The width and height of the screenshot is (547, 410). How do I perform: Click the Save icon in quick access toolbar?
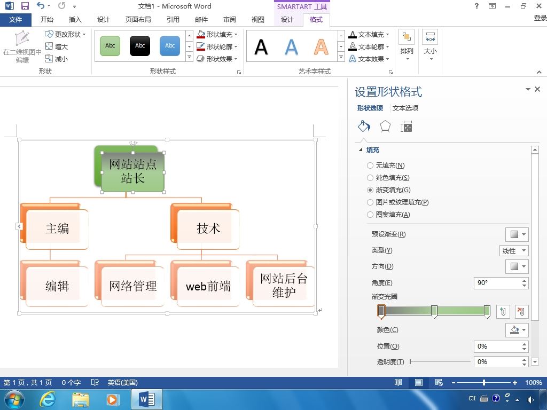click(x=25, y=6)
